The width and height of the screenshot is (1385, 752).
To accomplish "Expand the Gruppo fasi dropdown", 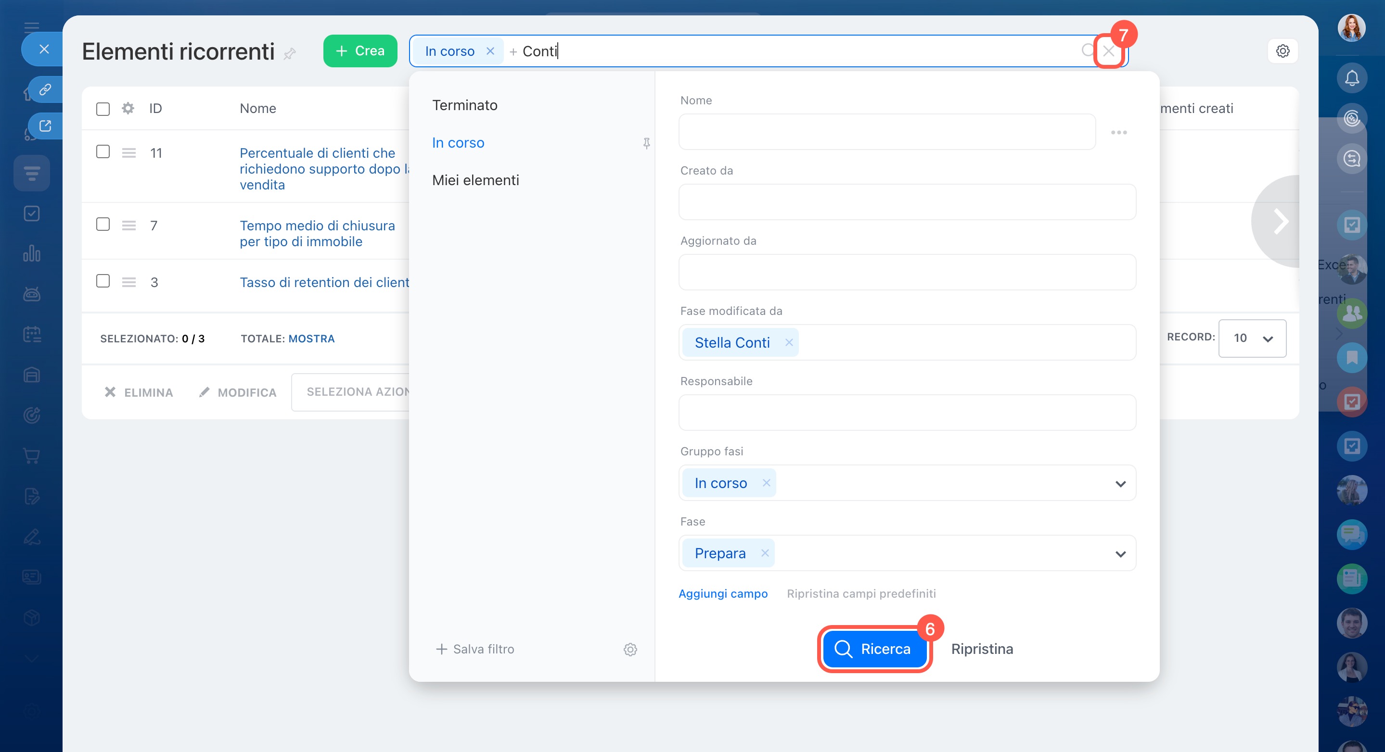I will pyautogui.click(x=1120, y=483).
